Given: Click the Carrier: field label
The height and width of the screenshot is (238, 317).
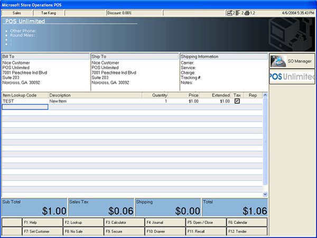Looking at the screenshot, I should [188, 63].
